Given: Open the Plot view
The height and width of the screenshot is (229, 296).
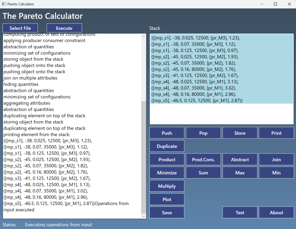Looking at the screenshot, I should coord(167,199).
